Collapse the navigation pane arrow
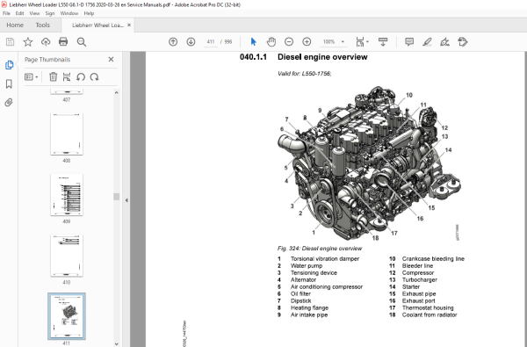 point(126,200)
